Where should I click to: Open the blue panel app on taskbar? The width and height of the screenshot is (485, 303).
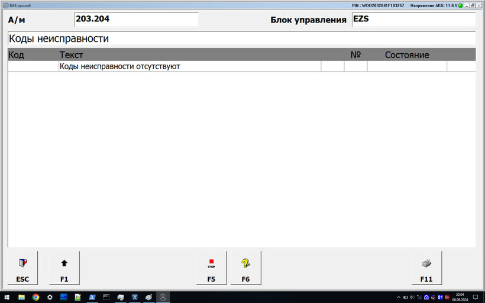(64, 298)
